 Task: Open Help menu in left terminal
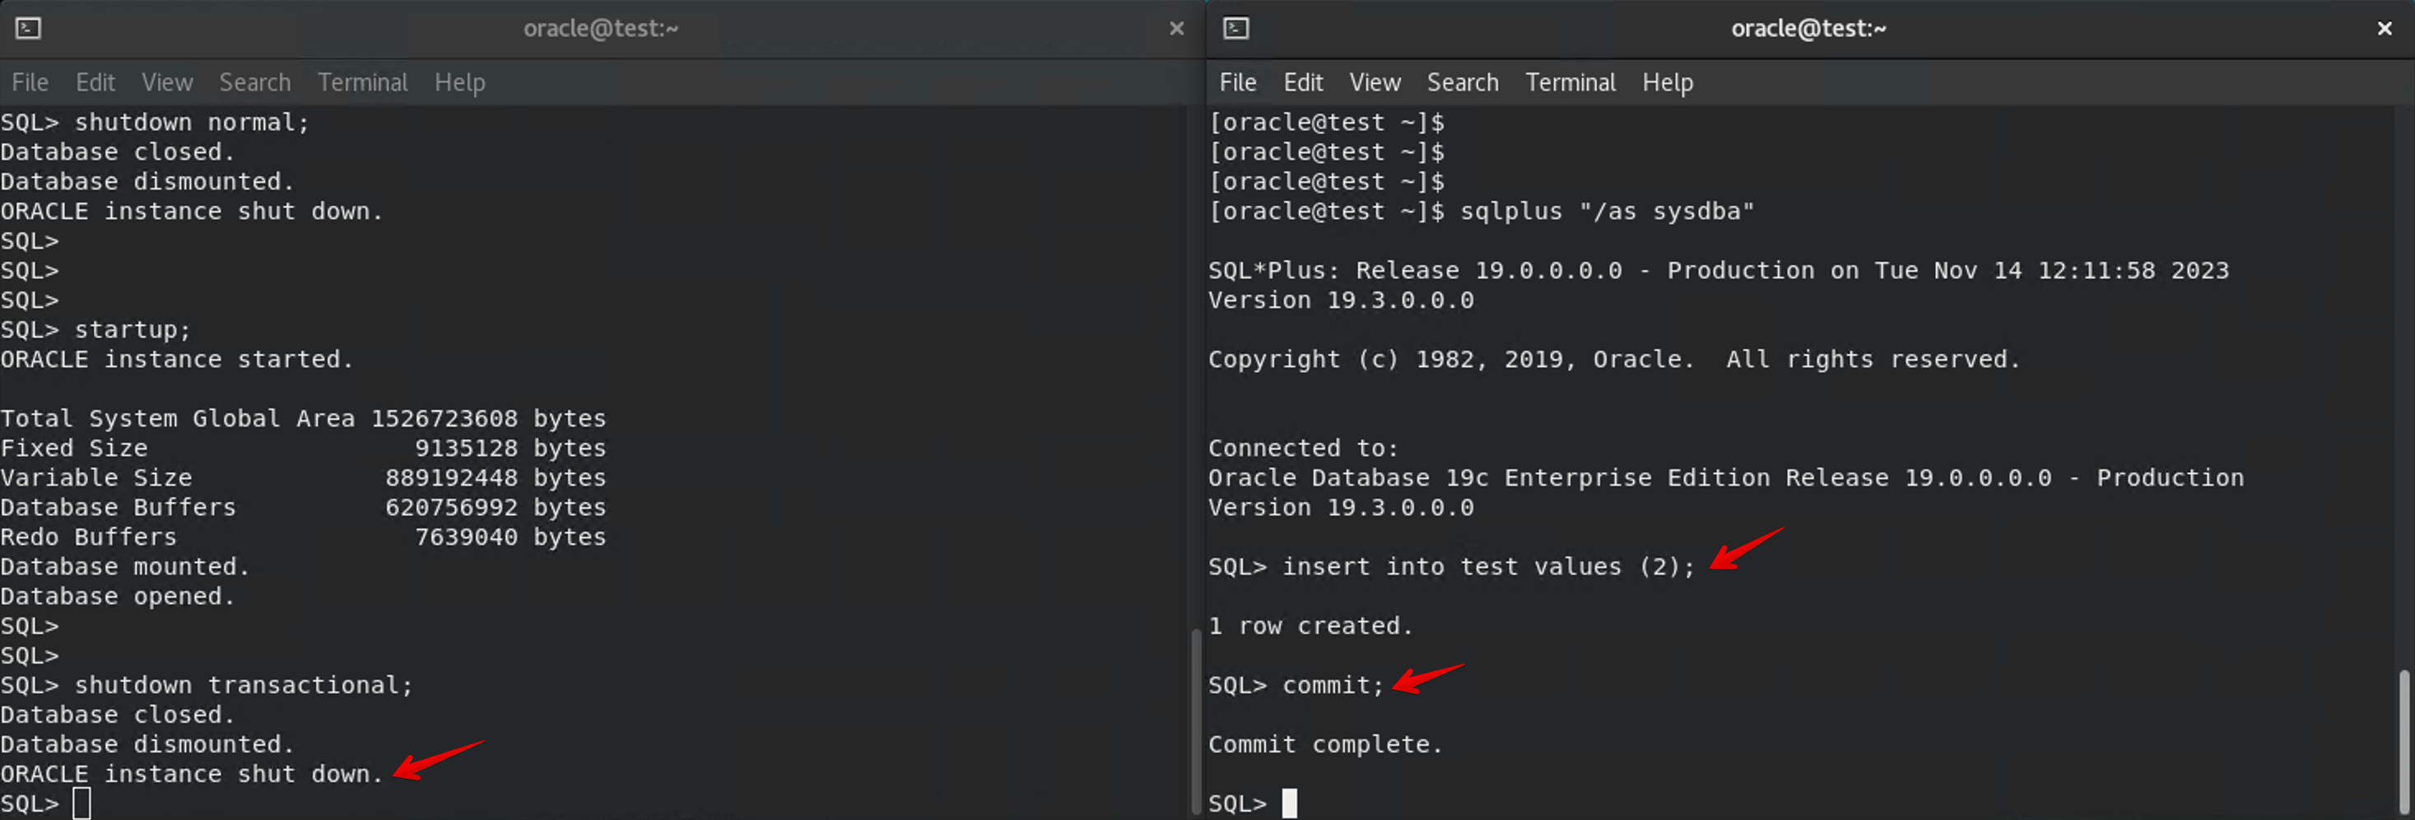tap(459, 82)
